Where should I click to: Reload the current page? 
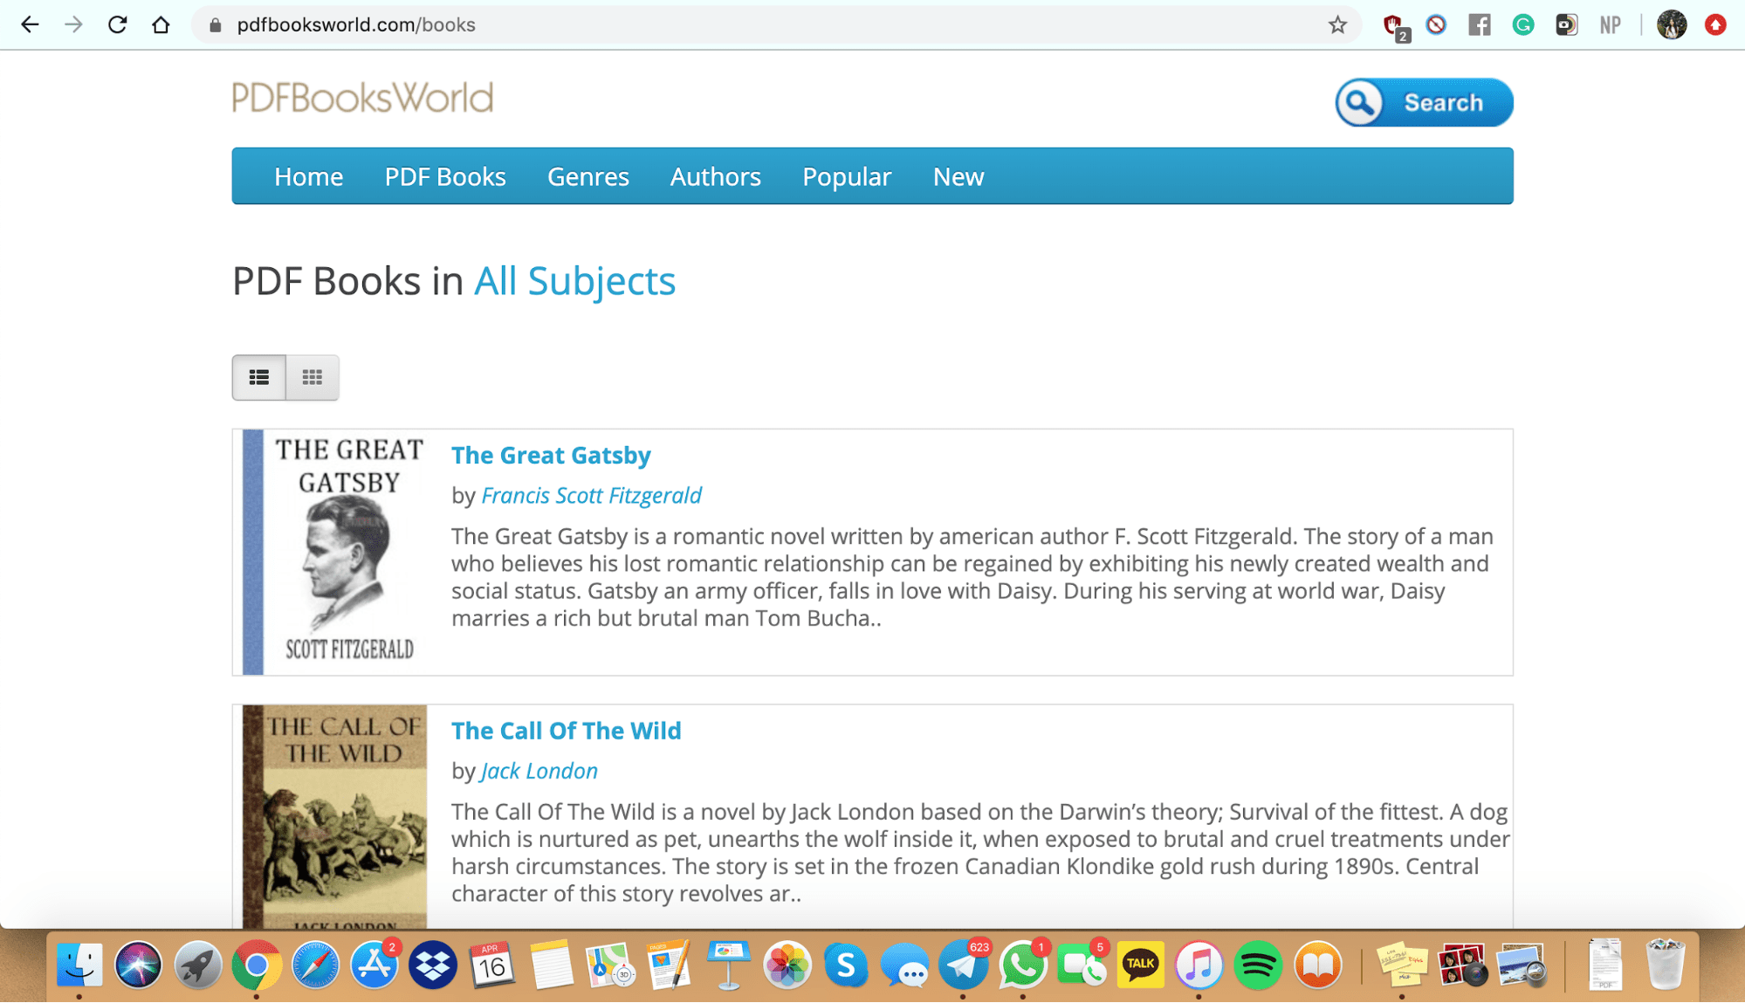(117, 24)
